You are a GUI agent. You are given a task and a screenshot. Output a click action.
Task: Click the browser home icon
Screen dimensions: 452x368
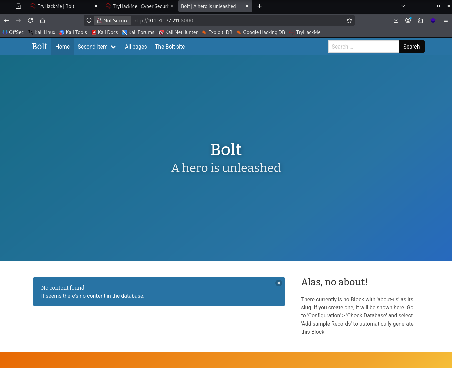42,20
